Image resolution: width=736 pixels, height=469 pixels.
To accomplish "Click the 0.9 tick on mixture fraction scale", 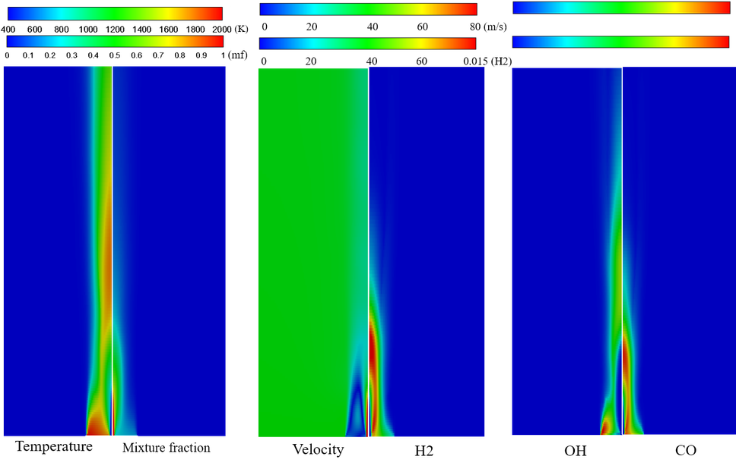I will point(201,55).
